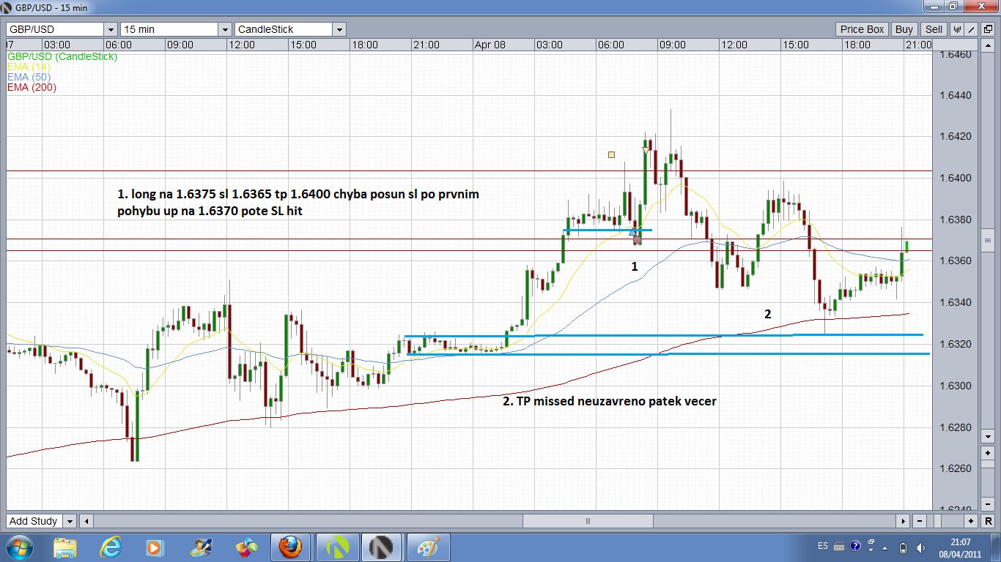Click the 1.6280 price axis label
The width and height of the screenshot is (1001, 562).
954,427
